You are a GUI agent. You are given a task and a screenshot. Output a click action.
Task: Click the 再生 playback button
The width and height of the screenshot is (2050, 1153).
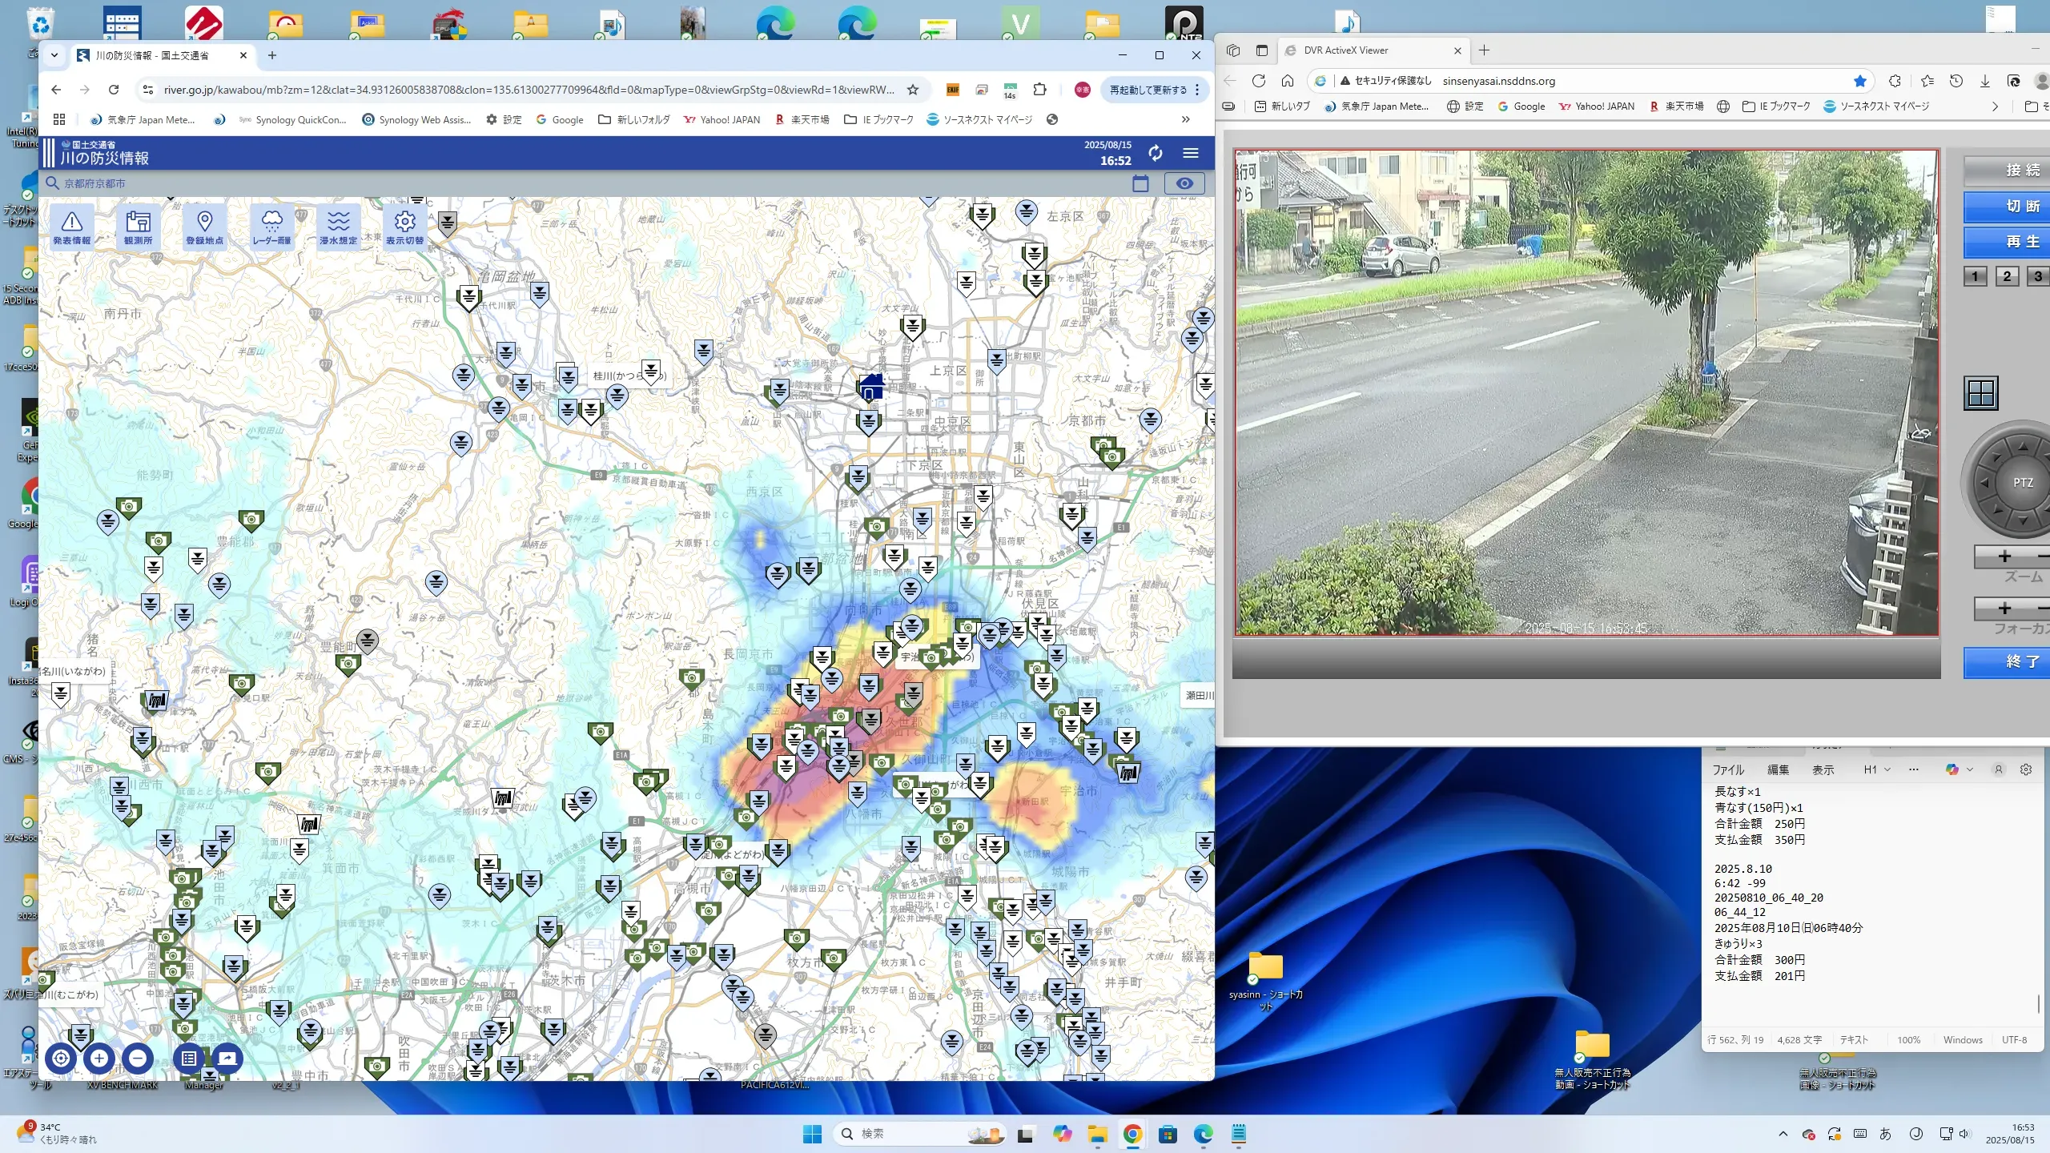click(2021, 241)
